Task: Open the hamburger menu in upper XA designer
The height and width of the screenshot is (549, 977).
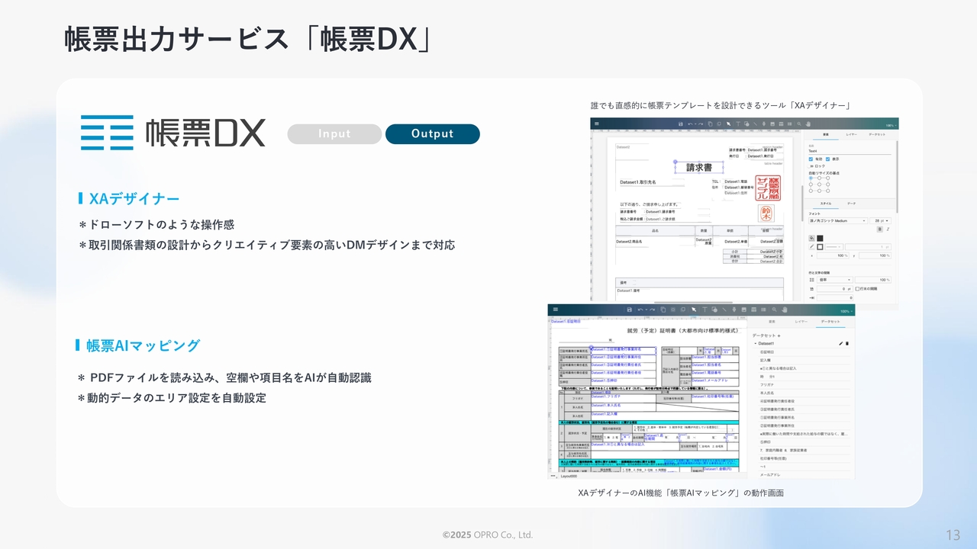Action: (x=597, y=124)
